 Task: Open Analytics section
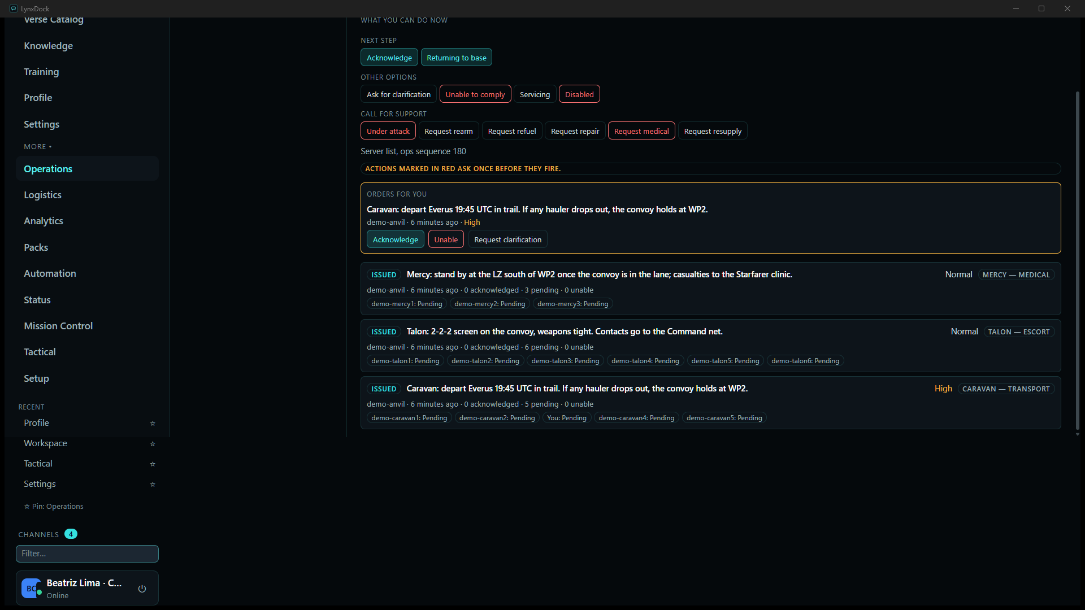tap(87, 221)
